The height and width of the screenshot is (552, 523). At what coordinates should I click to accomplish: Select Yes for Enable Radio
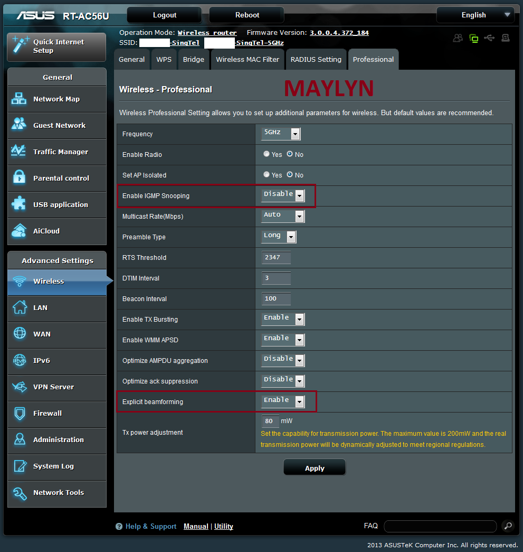(267, 154)
